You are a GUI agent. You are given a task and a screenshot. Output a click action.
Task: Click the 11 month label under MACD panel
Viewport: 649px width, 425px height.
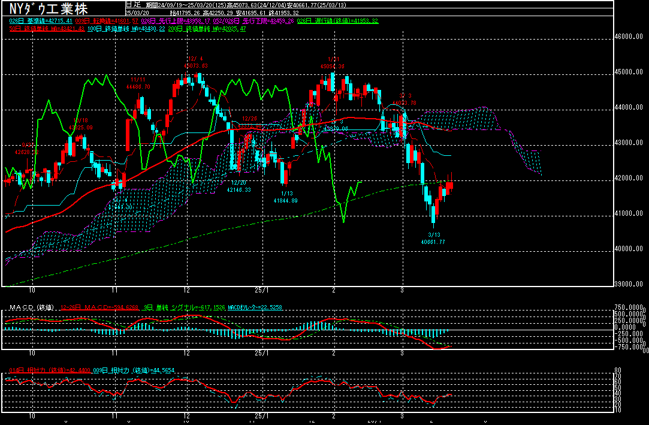click(114, 353)
